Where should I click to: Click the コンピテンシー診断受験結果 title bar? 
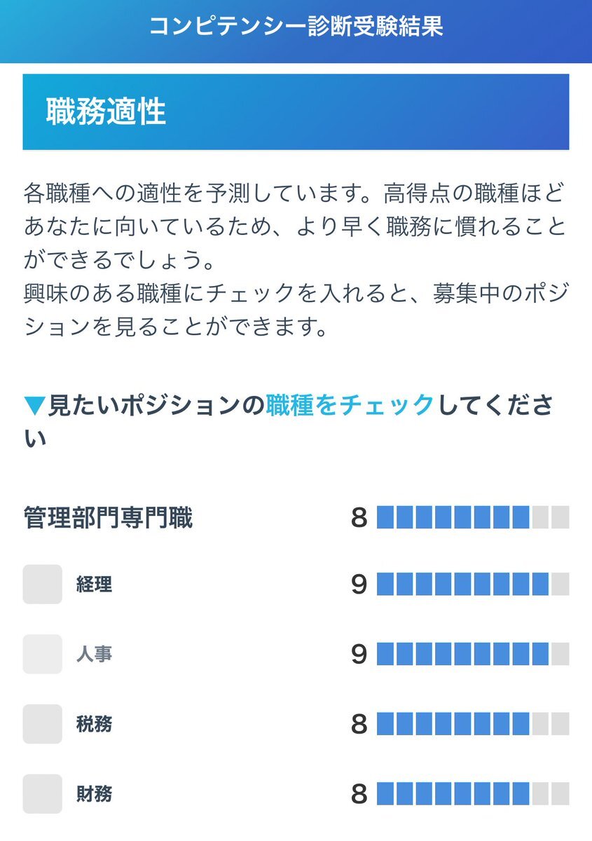(296, 27)
